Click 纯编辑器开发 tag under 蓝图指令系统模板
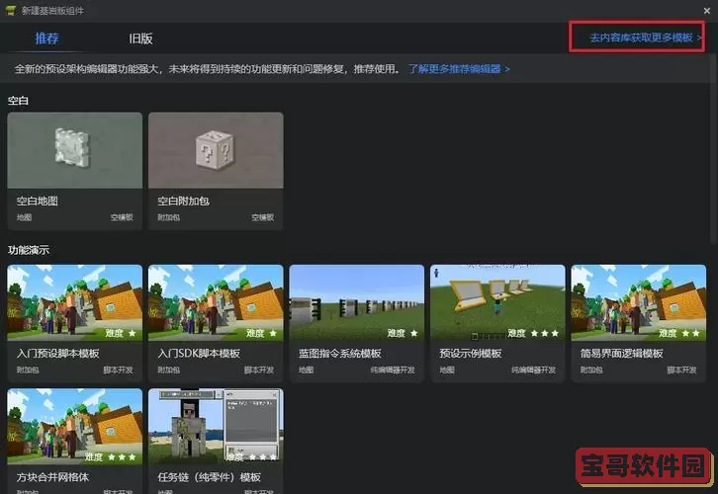Image resolution: width=718 pixels, height=494 pixels. click(393, 370)
